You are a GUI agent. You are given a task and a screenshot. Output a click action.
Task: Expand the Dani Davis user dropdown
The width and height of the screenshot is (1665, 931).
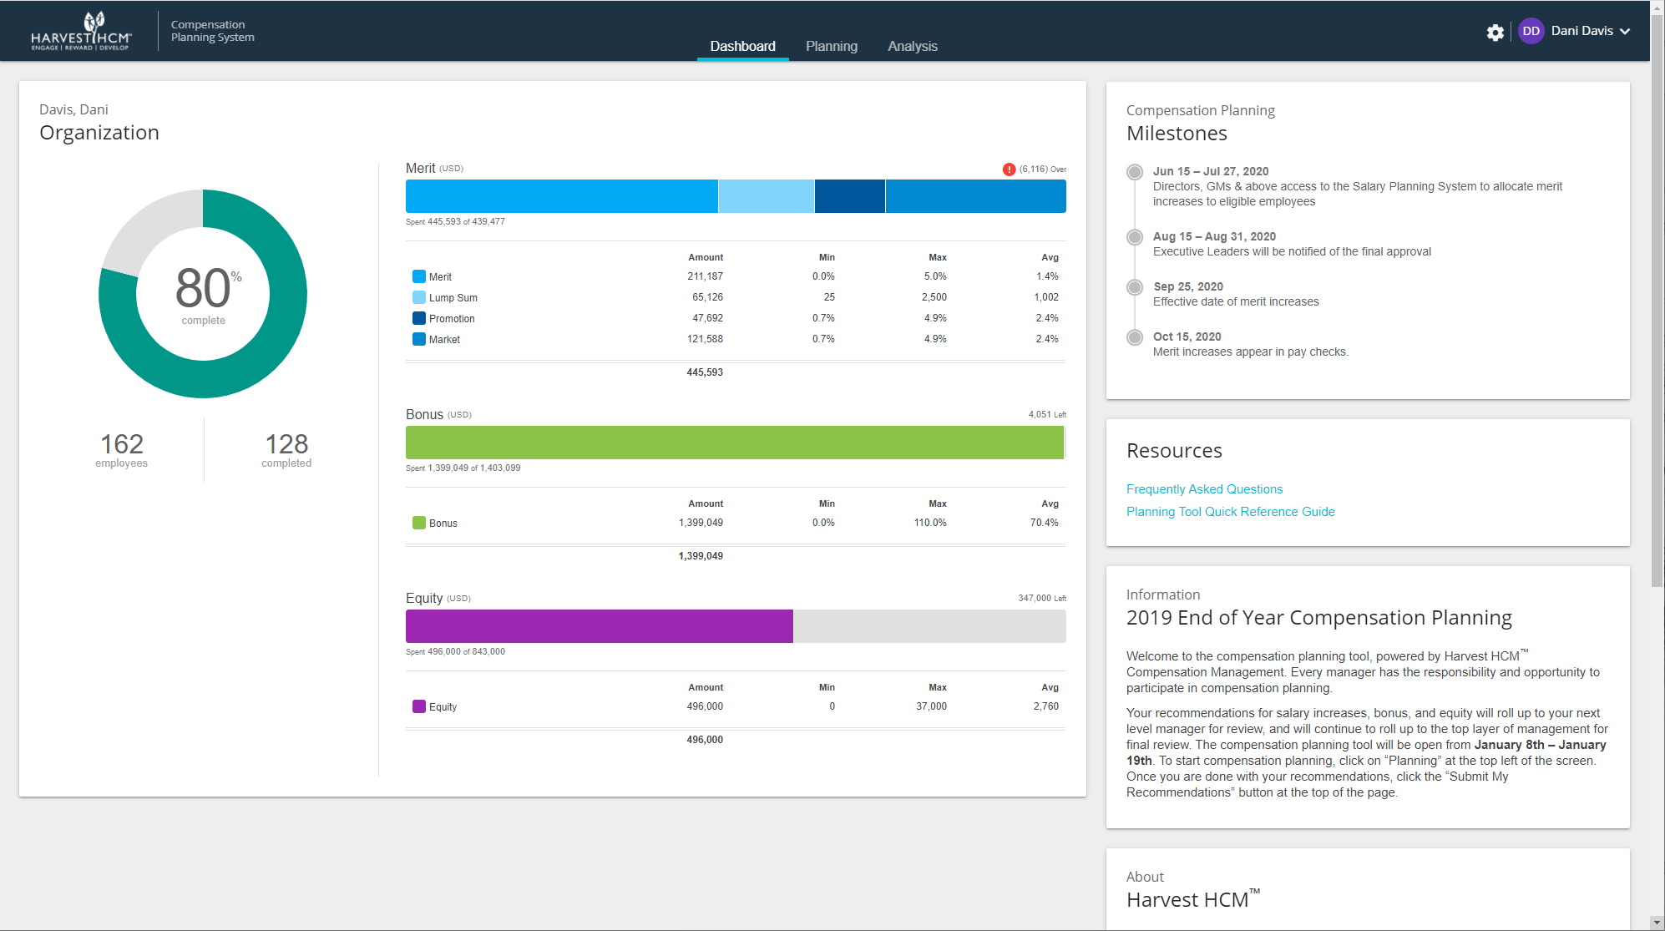(x=1624, y=32)
